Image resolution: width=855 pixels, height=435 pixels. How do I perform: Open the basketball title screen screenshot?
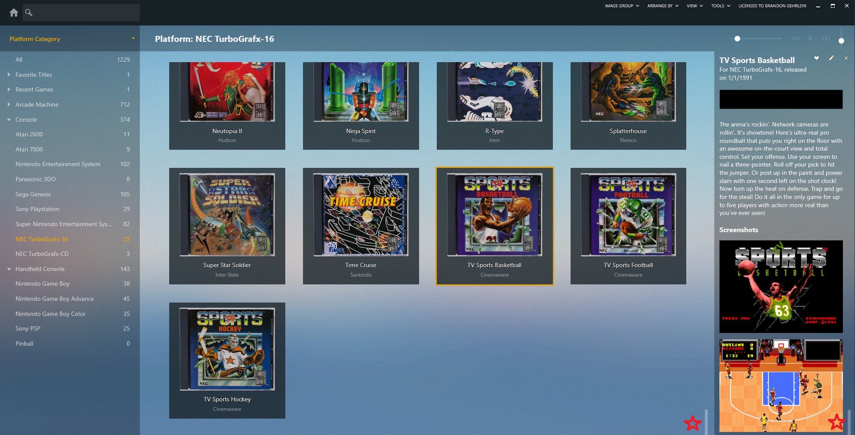(x=781, y=287)
